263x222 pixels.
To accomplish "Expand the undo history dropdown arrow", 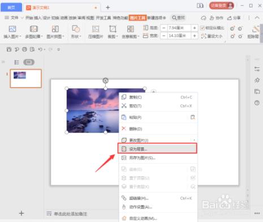I will [45, 50].
